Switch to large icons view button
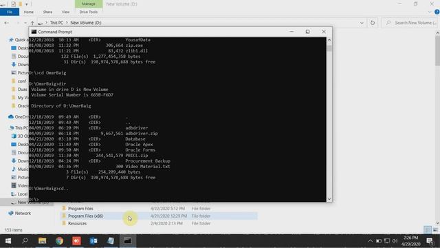The height and width of the screenshot is (248, 440). point(435,229)
